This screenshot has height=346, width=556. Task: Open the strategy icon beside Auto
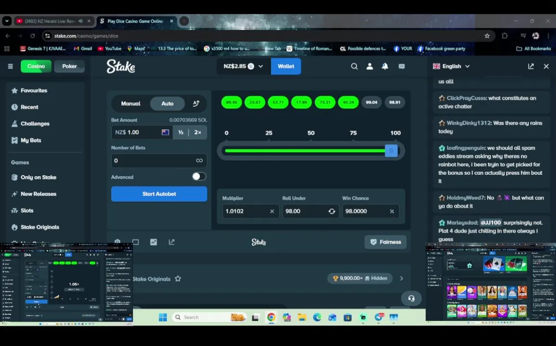[196, 103]
